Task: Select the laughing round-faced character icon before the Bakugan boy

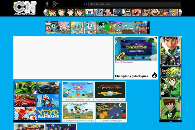Action: [155, 12]
